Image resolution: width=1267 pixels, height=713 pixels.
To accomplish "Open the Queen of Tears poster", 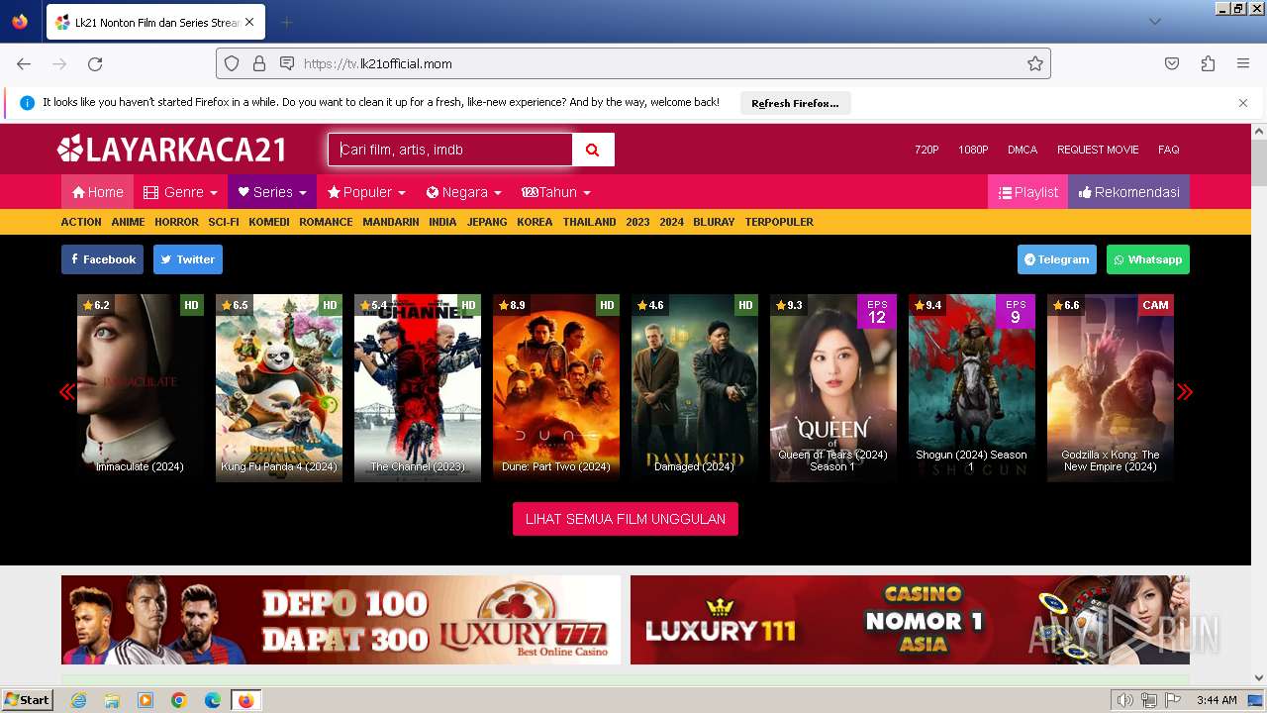I will pos(833,388).
